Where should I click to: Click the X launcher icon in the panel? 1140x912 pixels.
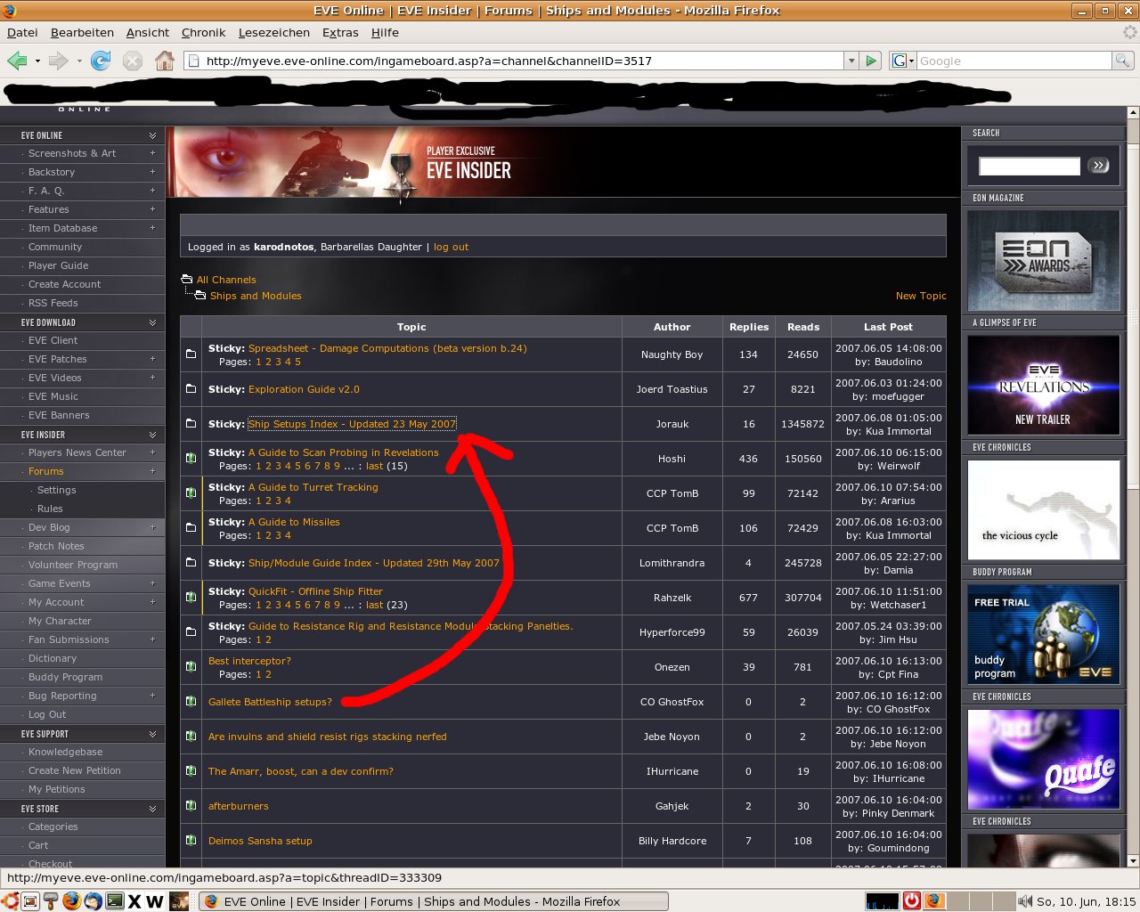(x=135, y=901)
